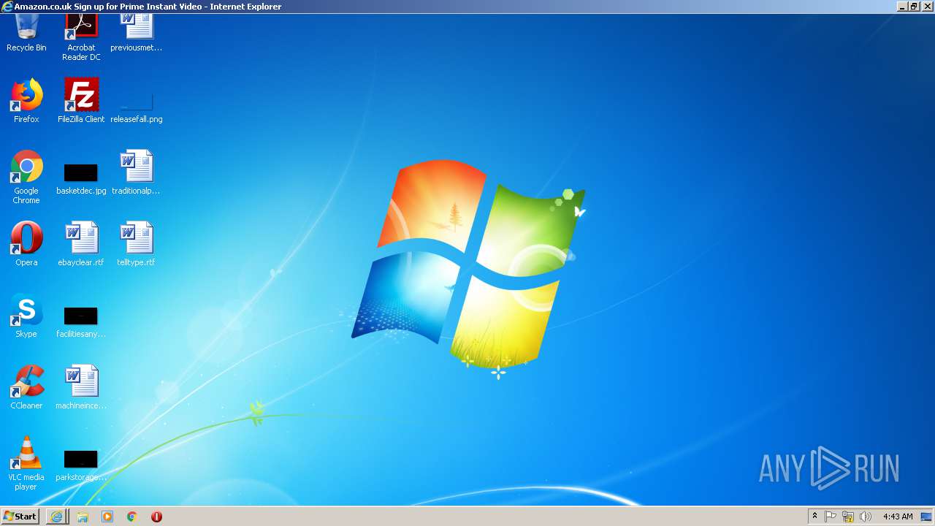The image size is (935, 526).
Task: Select the parkstorage file thumbnail
Action: tap(81, 466)
